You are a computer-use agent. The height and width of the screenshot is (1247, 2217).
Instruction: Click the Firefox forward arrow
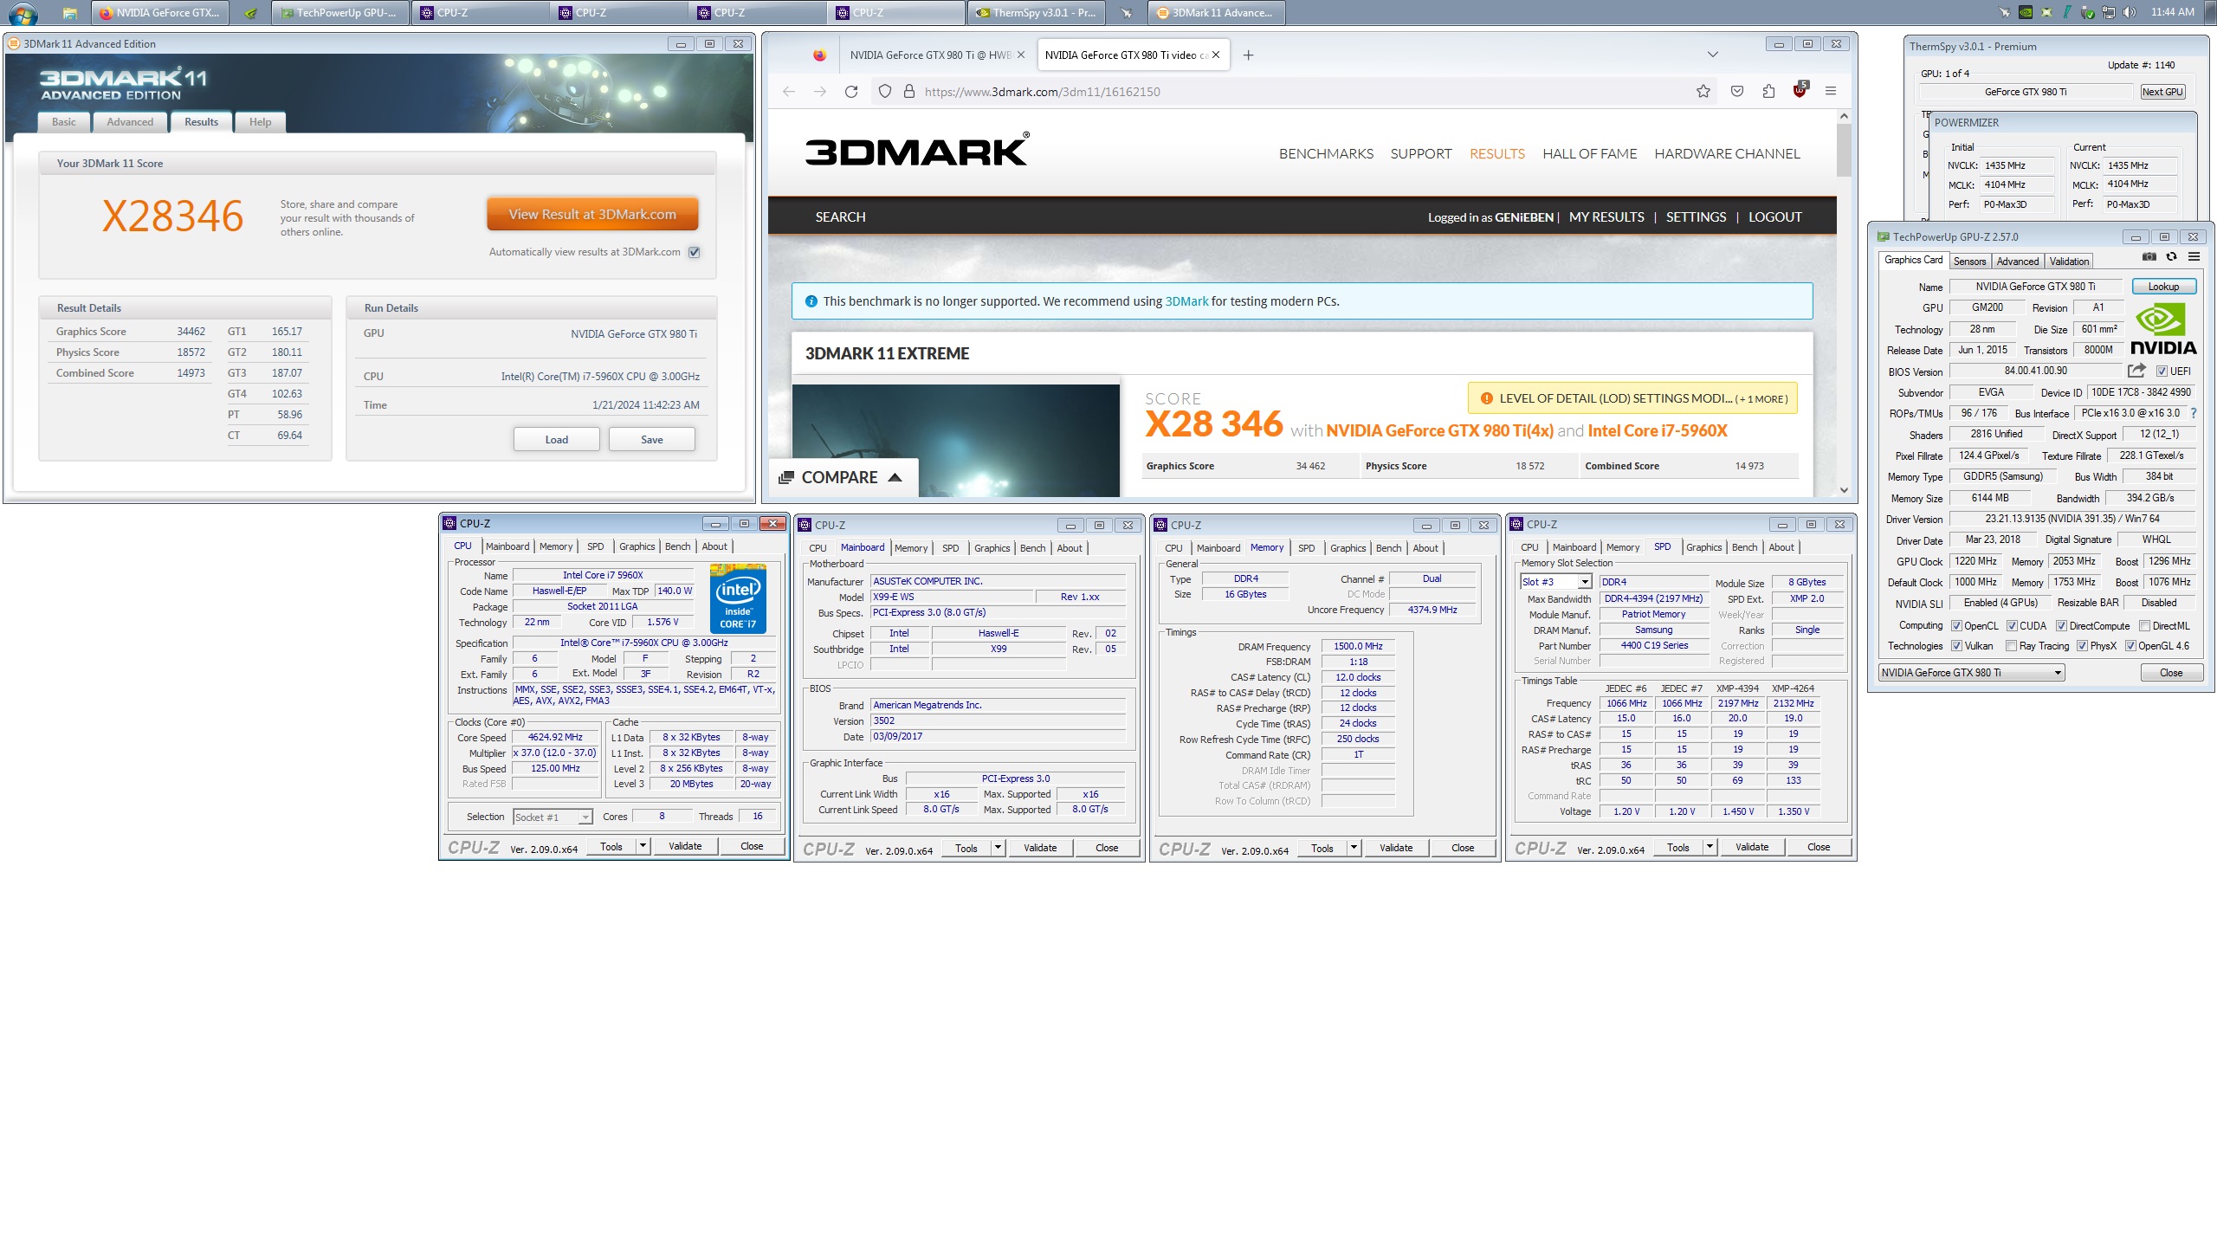(820, 92)
